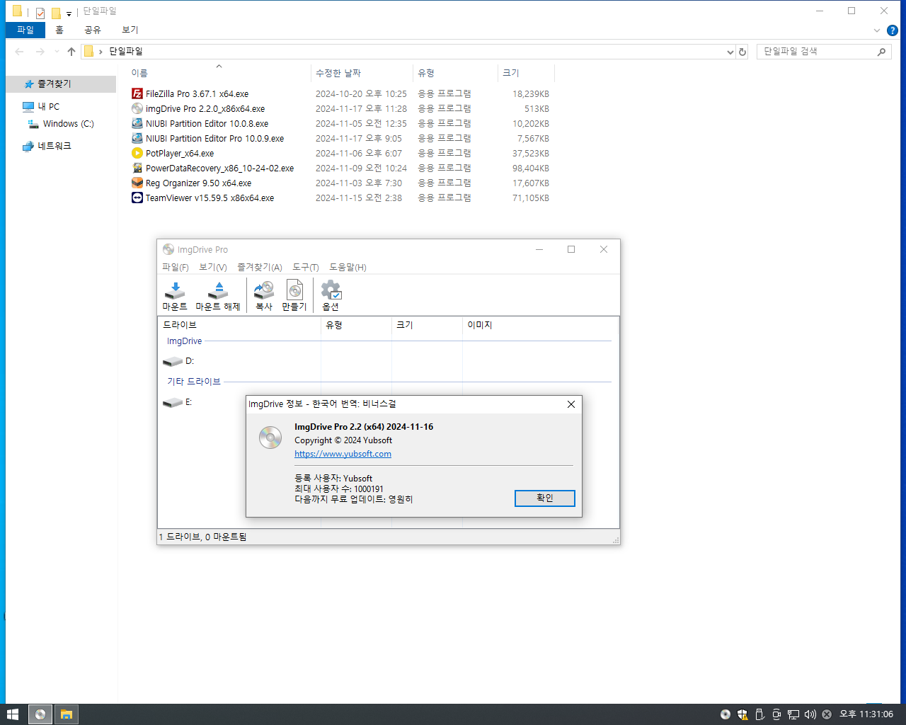
Task: Click the NIUBI Partition Editor 10.0.8 icon
Action: click(137, 123)
